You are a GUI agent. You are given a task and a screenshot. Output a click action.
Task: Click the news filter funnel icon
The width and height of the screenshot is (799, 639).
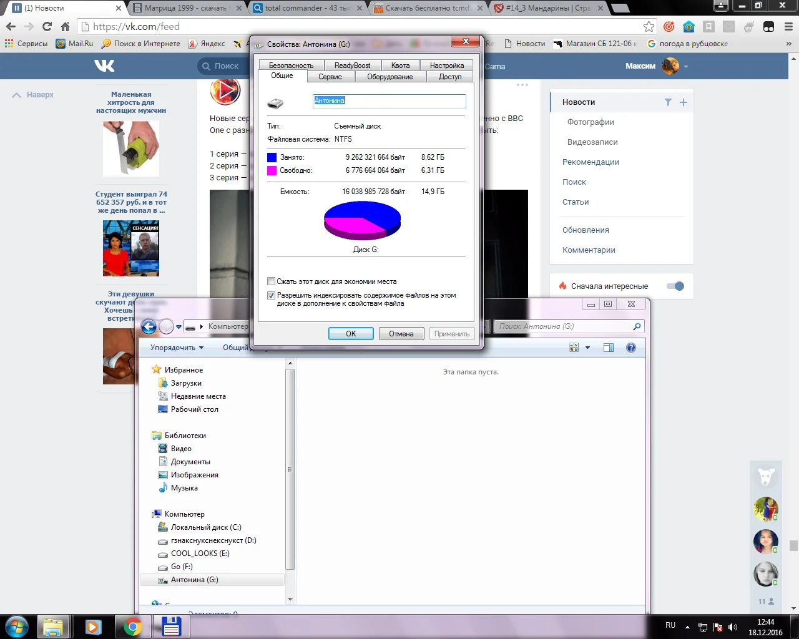668,102
